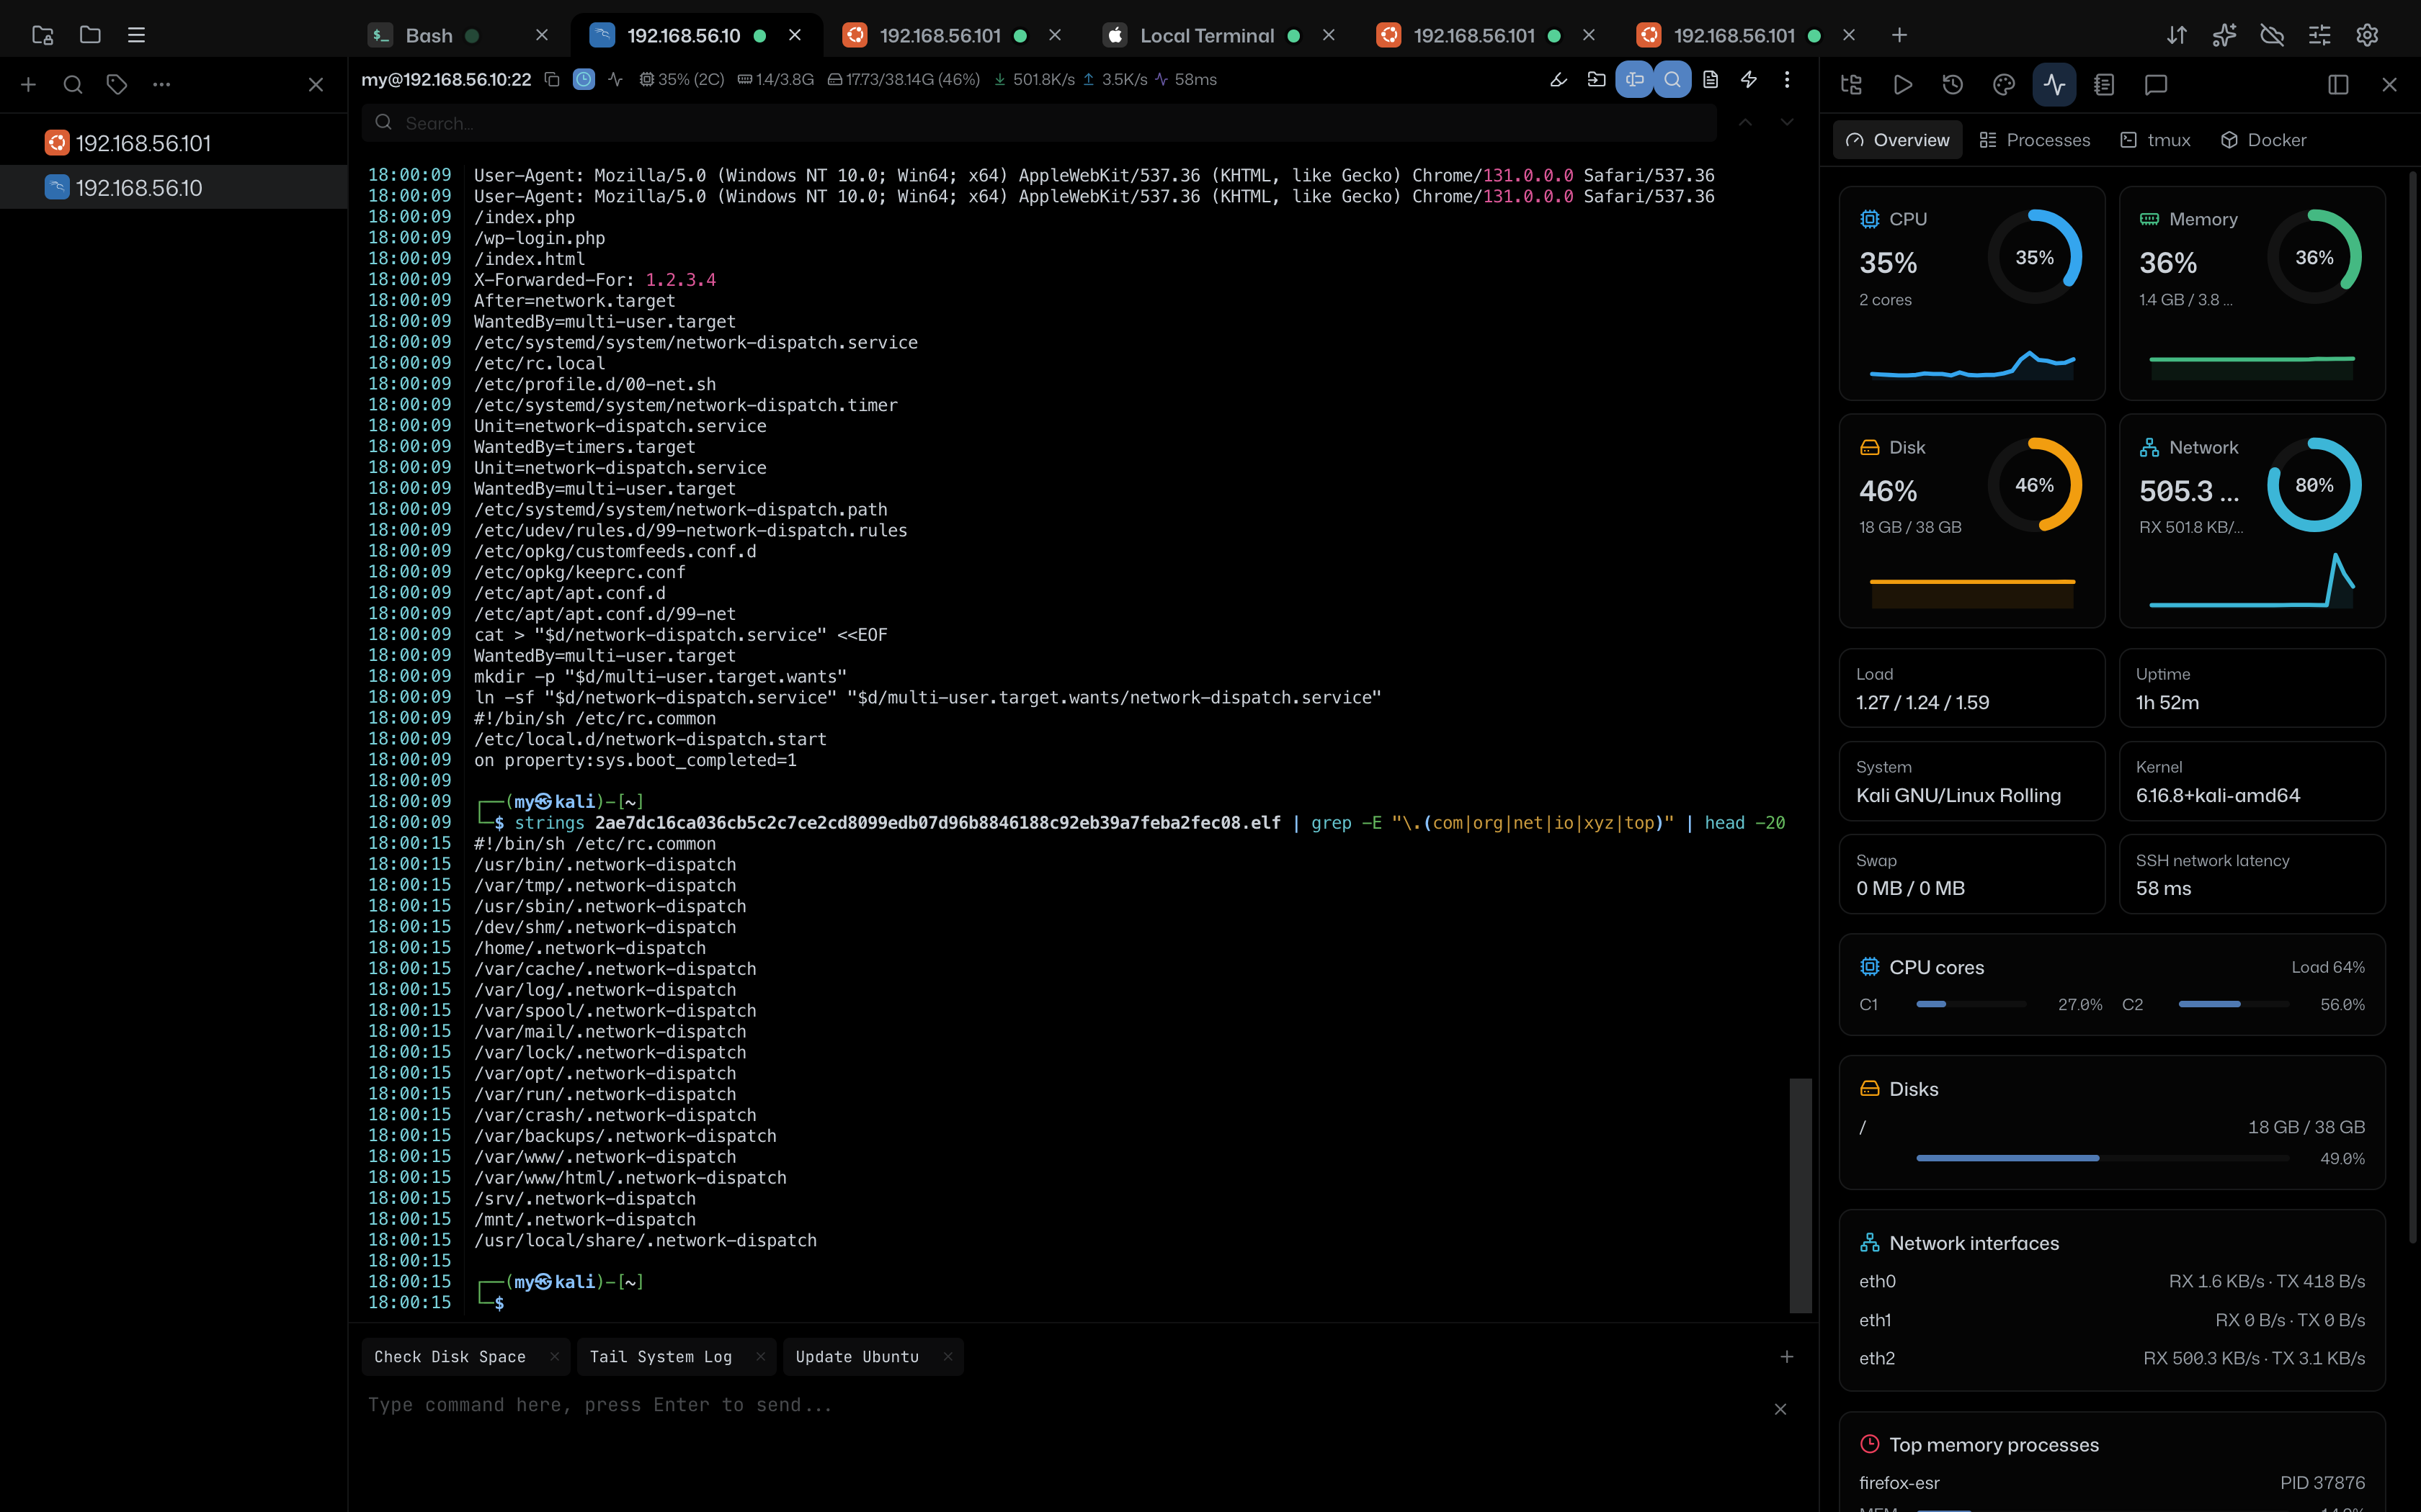This screenshot has width=2421, height=1512.
Task: Toggle the right sidebar layout icon
Action: 2338,85
